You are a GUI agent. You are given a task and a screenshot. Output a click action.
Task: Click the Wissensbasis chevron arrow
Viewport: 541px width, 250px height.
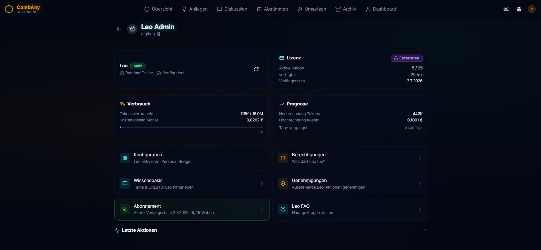[x=261, y=183]
